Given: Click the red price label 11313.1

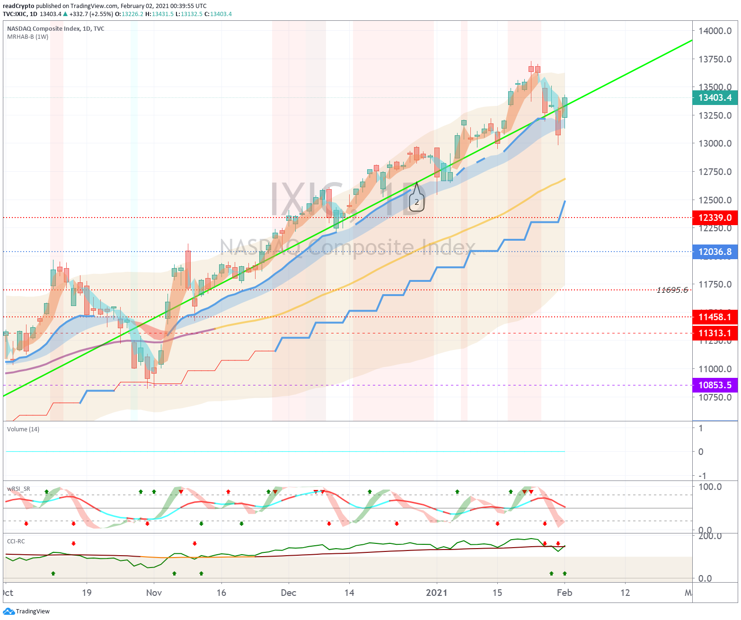Looking at the screenshot, I should point(715,333).
